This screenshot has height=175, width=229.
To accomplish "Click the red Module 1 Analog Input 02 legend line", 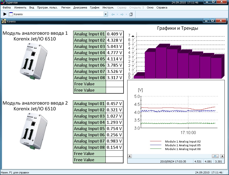I will tap(156, 141).
